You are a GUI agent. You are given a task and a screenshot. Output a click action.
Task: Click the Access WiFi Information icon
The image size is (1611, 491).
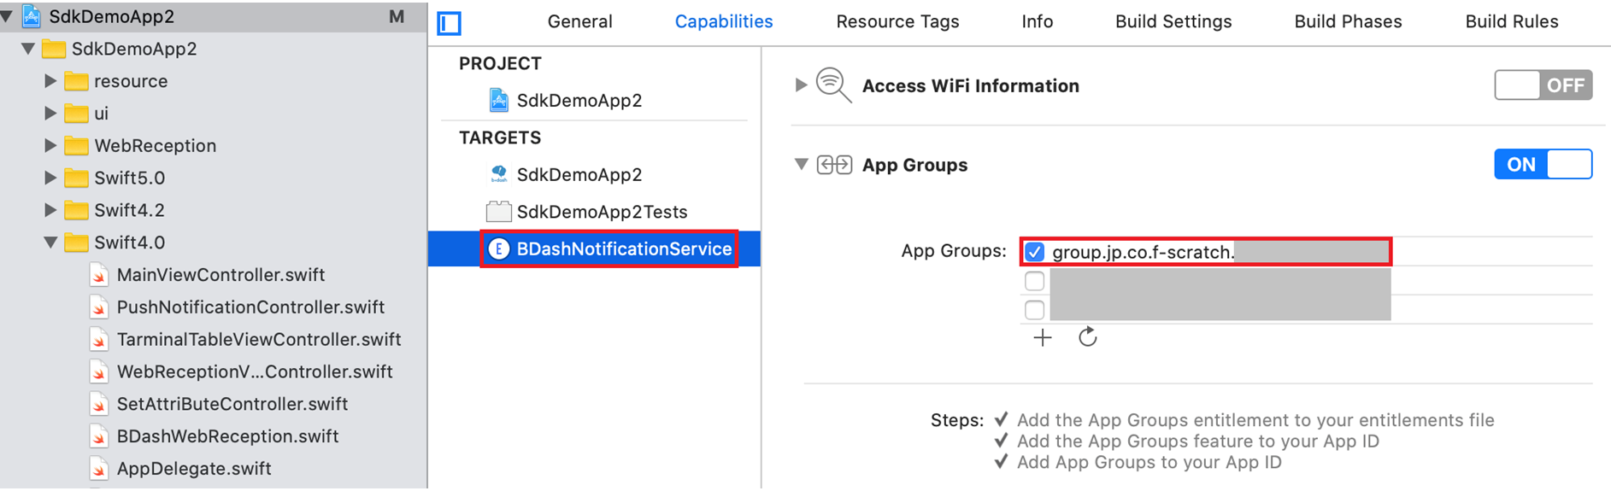pos(833,85)
